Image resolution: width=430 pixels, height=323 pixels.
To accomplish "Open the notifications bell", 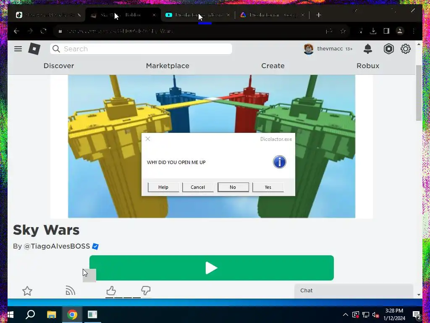I will [x=368, y=49].
